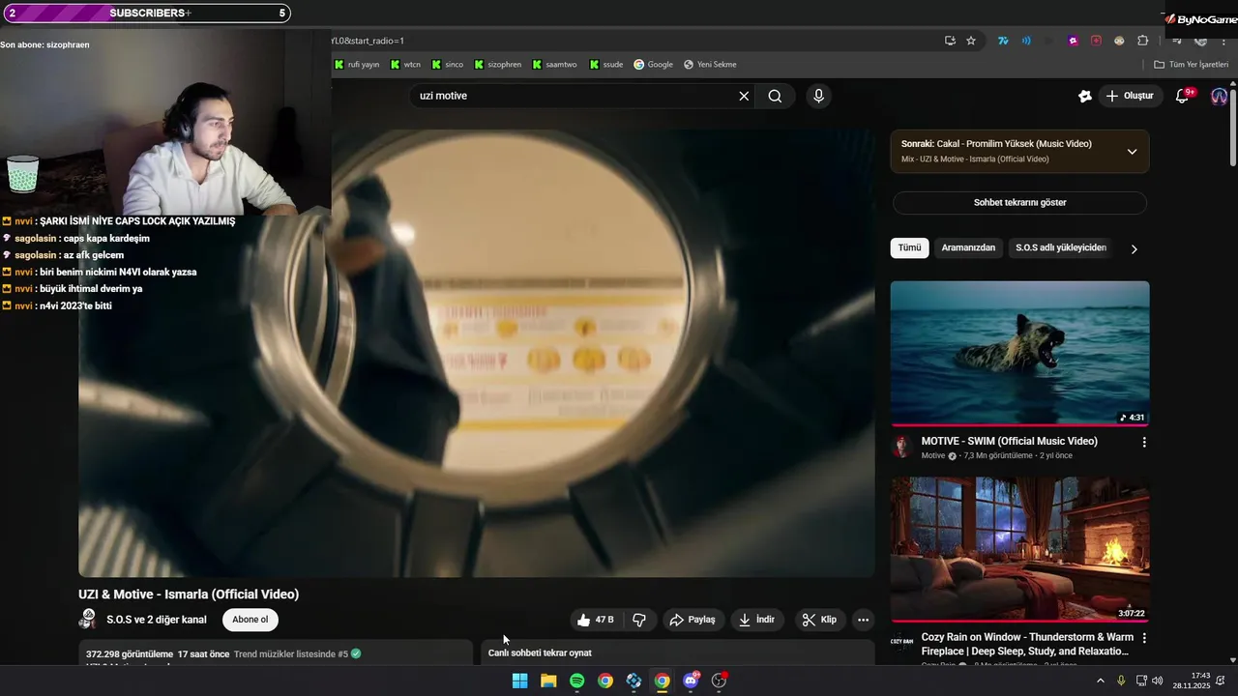Open the YouTube account avatar menu
1238x696 pixels.
[x=1219, y=96]
